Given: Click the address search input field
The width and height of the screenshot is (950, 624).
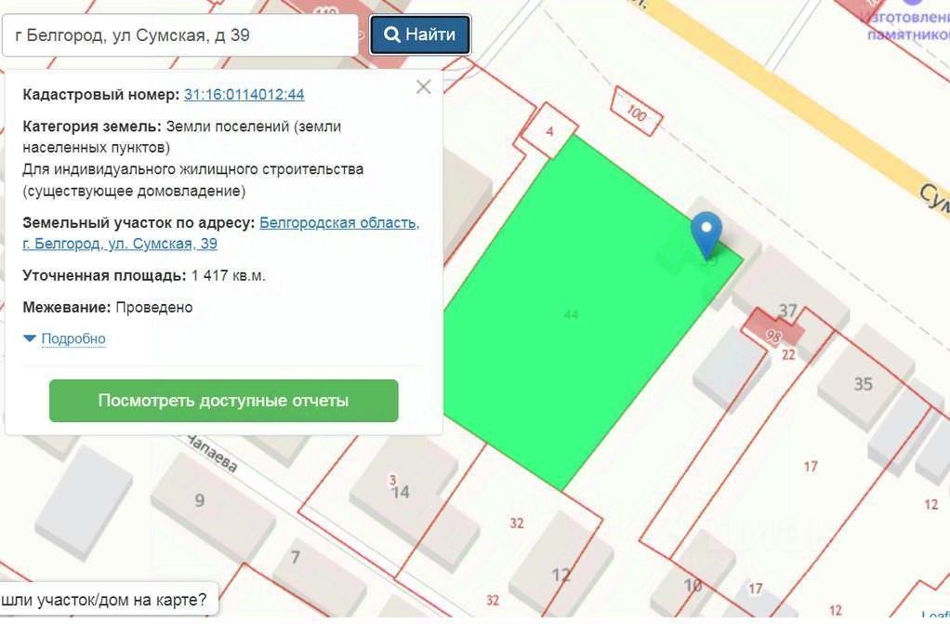Looking at the screenshot, I should coord(180,35).
